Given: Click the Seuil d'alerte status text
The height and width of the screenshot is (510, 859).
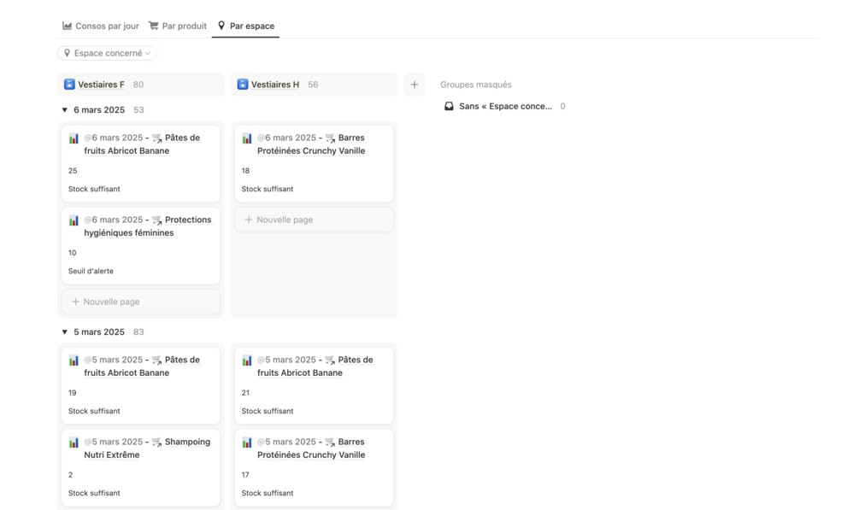Looking at the screenshot, I should pos(91,271).
